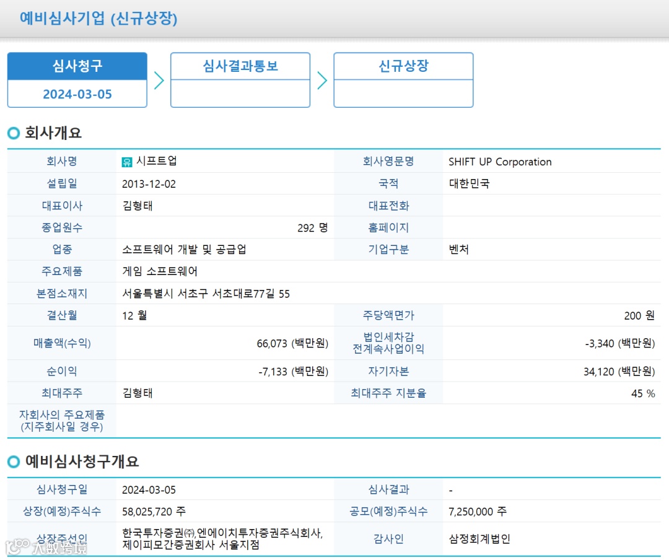Click the 상장(예정)주식수 value 58,025,720 주
Screen dimensions: 669x560
[154, 511]
